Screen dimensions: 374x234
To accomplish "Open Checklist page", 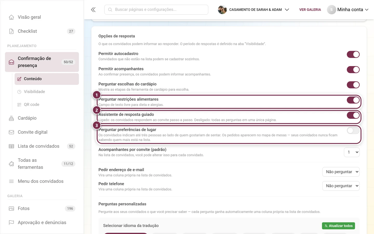I will (x=42, y=31).
